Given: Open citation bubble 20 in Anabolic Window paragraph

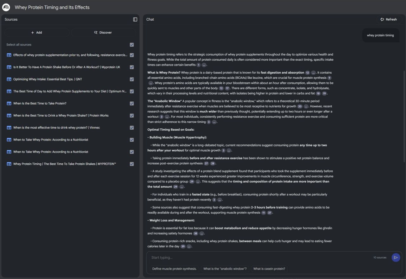Looking at the screenshot, I should [300, 106].
